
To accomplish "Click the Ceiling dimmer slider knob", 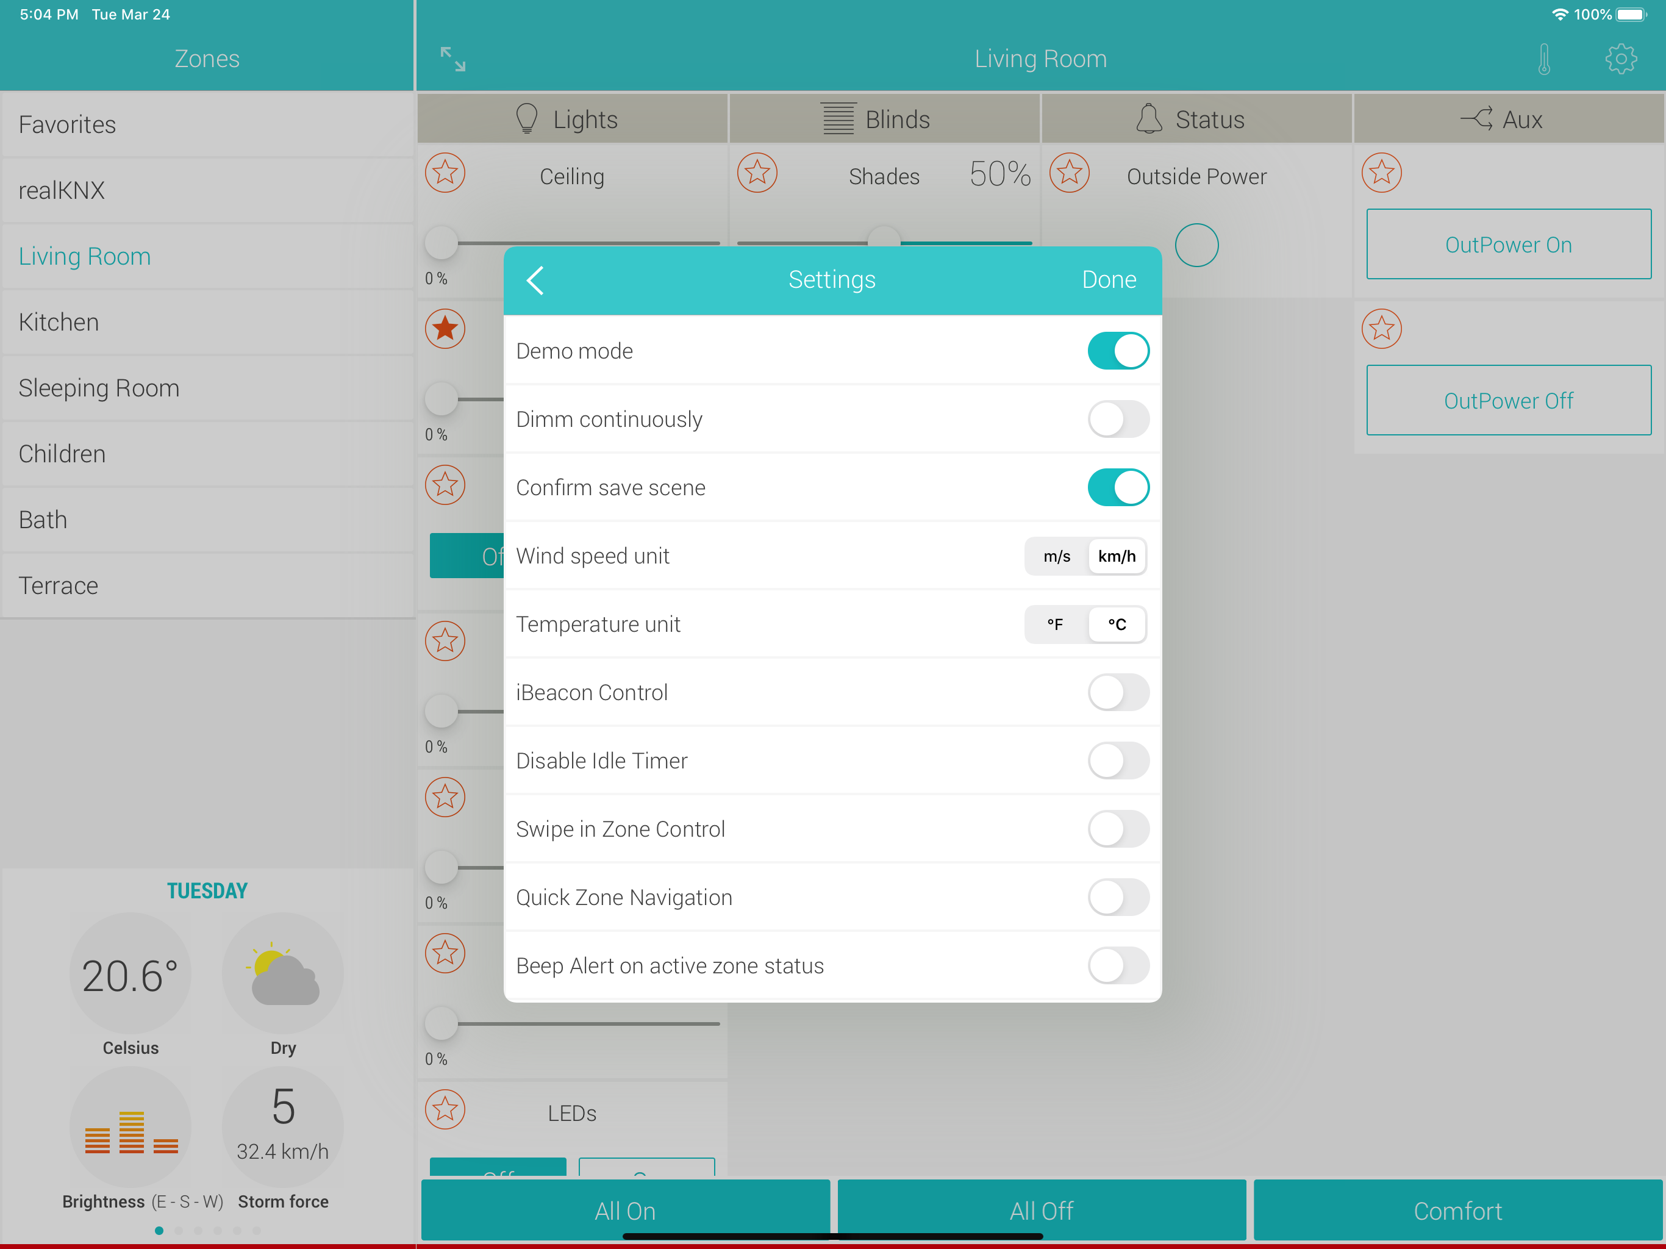I will point(442,243).
